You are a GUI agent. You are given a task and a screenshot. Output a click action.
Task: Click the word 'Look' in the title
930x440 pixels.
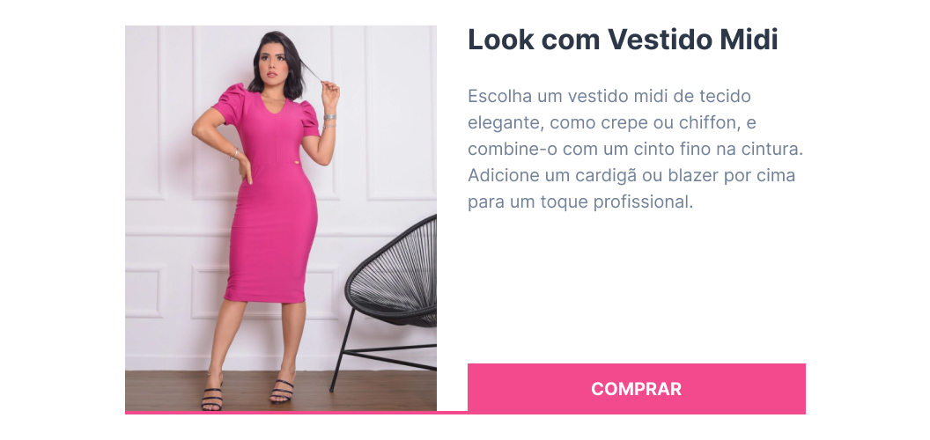point(501,40)
